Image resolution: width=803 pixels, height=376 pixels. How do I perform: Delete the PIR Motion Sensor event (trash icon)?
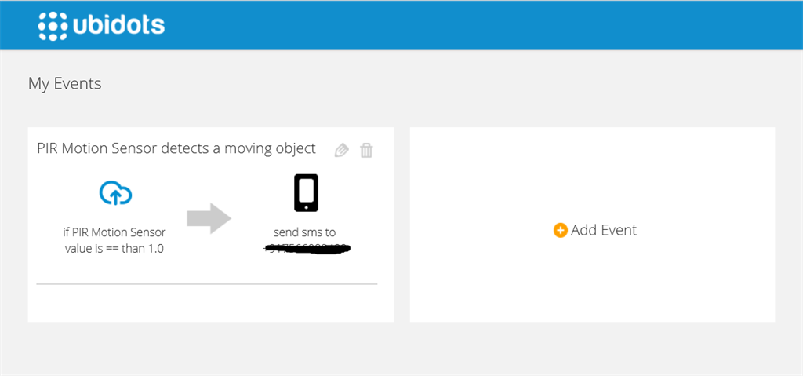(366, 151)
